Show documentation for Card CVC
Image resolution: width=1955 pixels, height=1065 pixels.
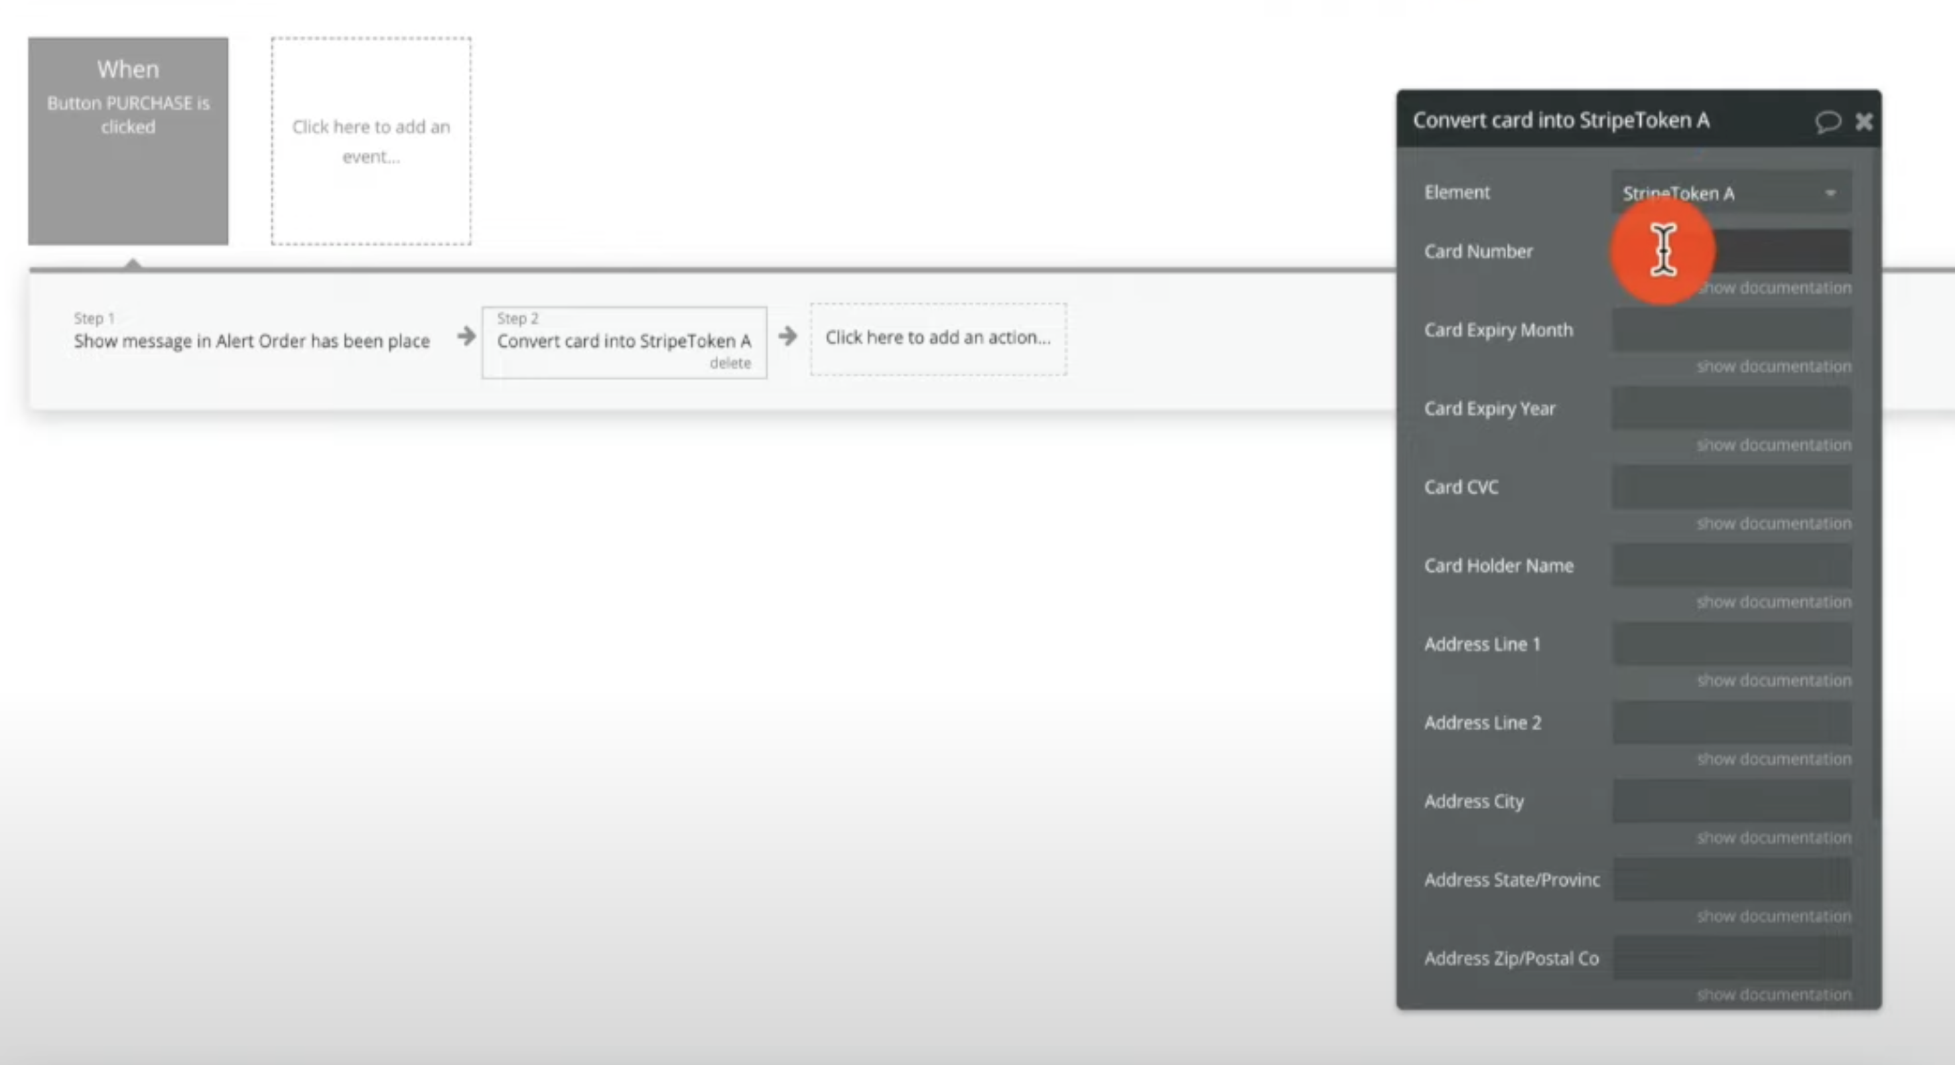pyautogui.click(x=1773, y=523)
